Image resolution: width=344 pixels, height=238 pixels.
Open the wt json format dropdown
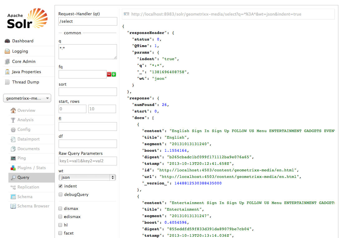click(87, 177)
